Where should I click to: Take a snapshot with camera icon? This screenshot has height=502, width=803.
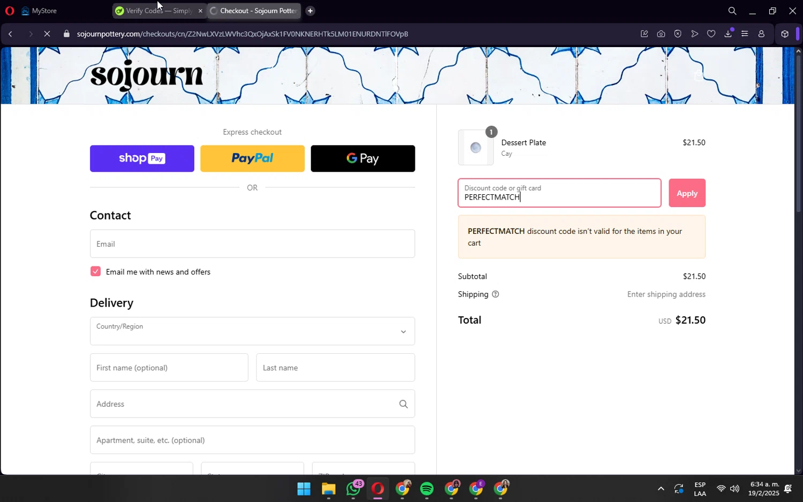click(661, 34)
